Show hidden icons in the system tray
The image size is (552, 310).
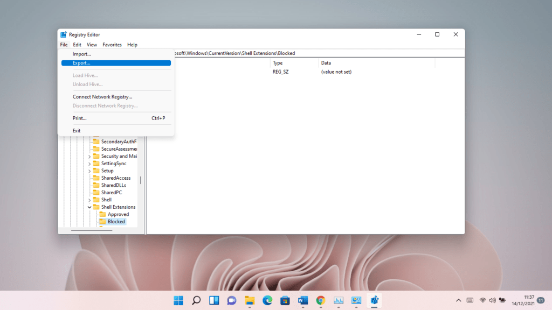click(x=458, y=300)
